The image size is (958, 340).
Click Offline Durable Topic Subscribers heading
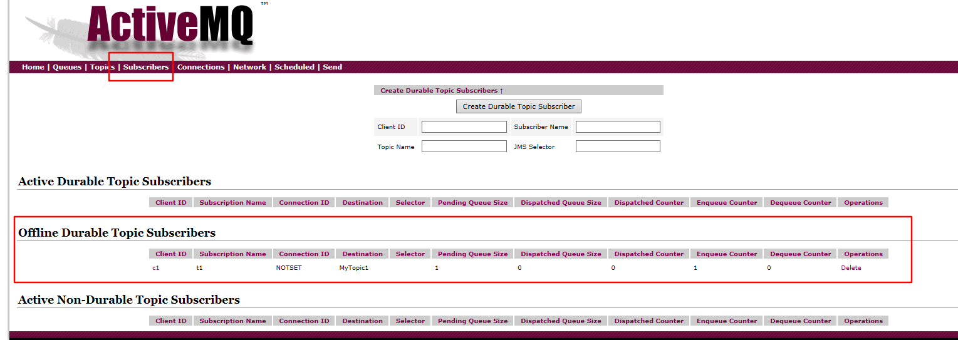coord(117,233)
